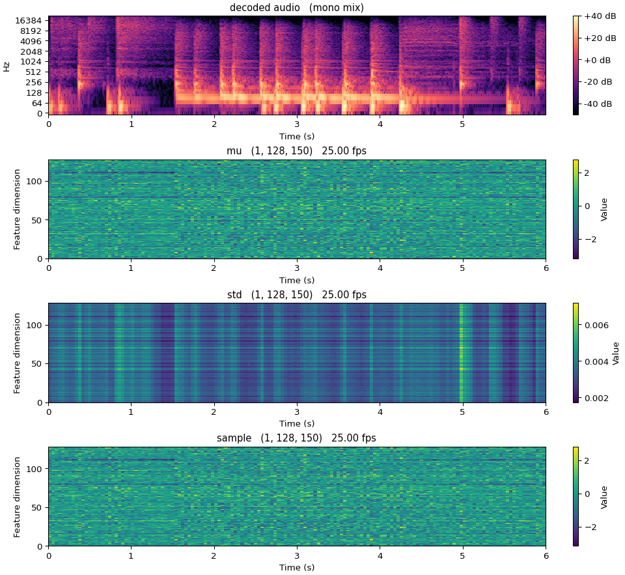Click the 'Value' label of std colorbar
This screenshot has width=625, height=575.
click(x=616, y=353)
